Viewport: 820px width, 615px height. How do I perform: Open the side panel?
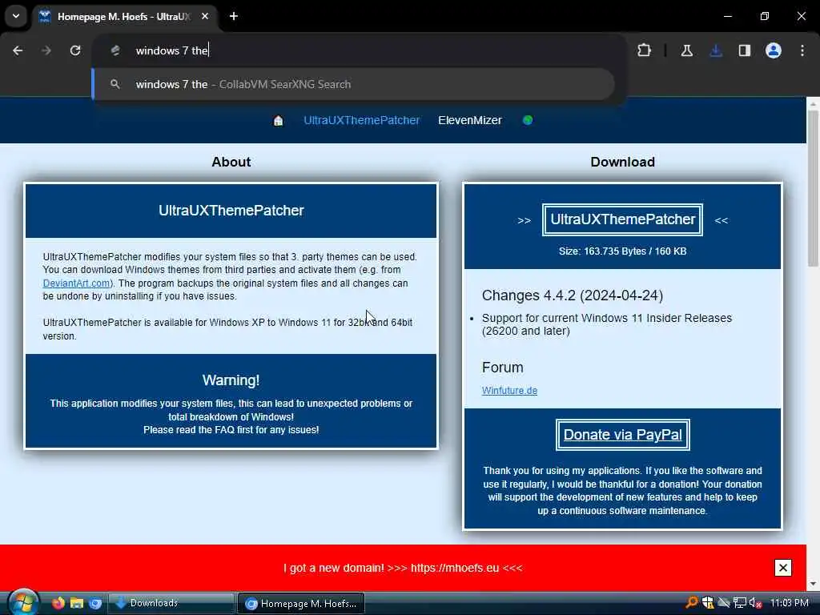(x=745, y=50)
